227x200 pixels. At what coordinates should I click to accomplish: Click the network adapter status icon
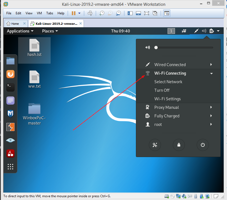178,196
